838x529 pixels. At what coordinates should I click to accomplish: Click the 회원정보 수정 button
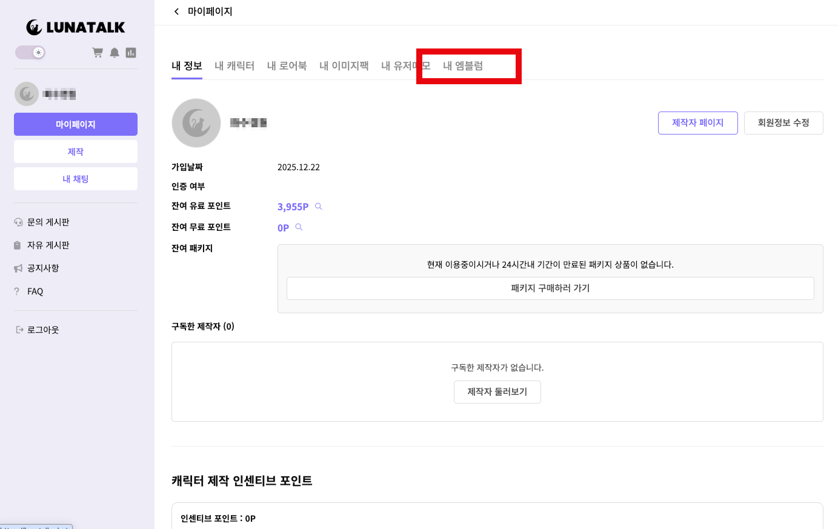(783, 123)
